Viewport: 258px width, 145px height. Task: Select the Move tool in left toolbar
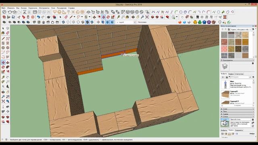[x=3, y=63]
